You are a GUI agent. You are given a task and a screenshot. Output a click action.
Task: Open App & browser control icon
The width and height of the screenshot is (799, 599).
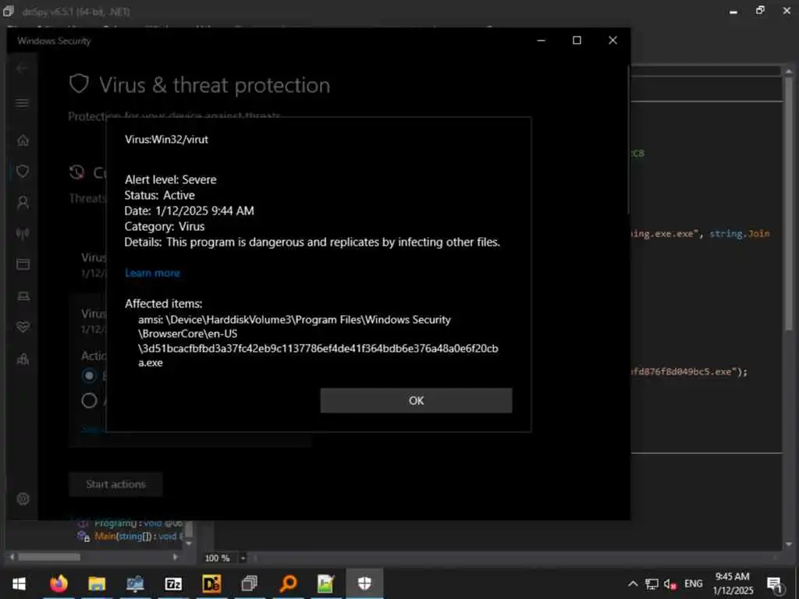coord(23,264)
